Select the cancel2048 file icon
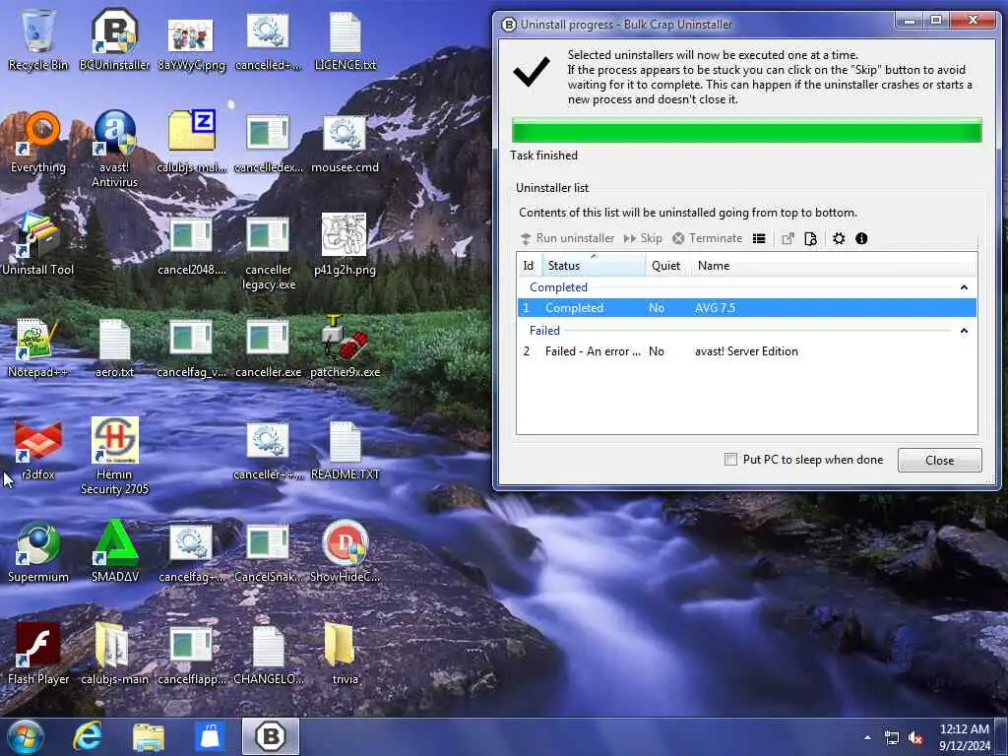Image resolution: width=1008 pixels, height=756 pixels. point(192,247)
